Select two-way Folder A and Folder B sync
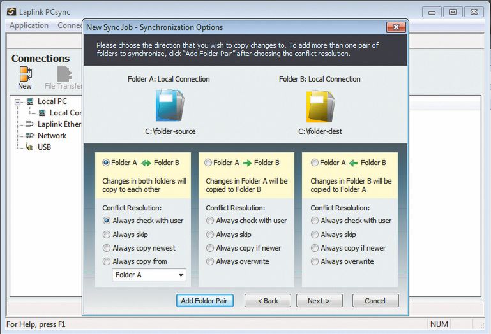This screenshot has height=334, width=491. pyautogui.click(x=106, y=163)
